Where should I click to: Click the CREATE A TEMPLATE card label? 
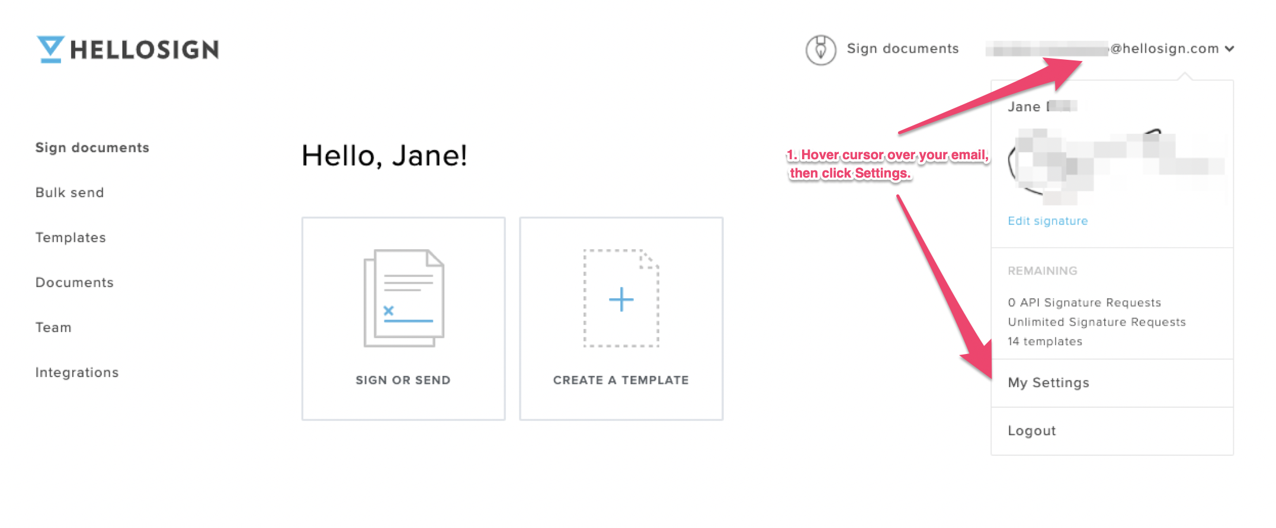(621, 380)
